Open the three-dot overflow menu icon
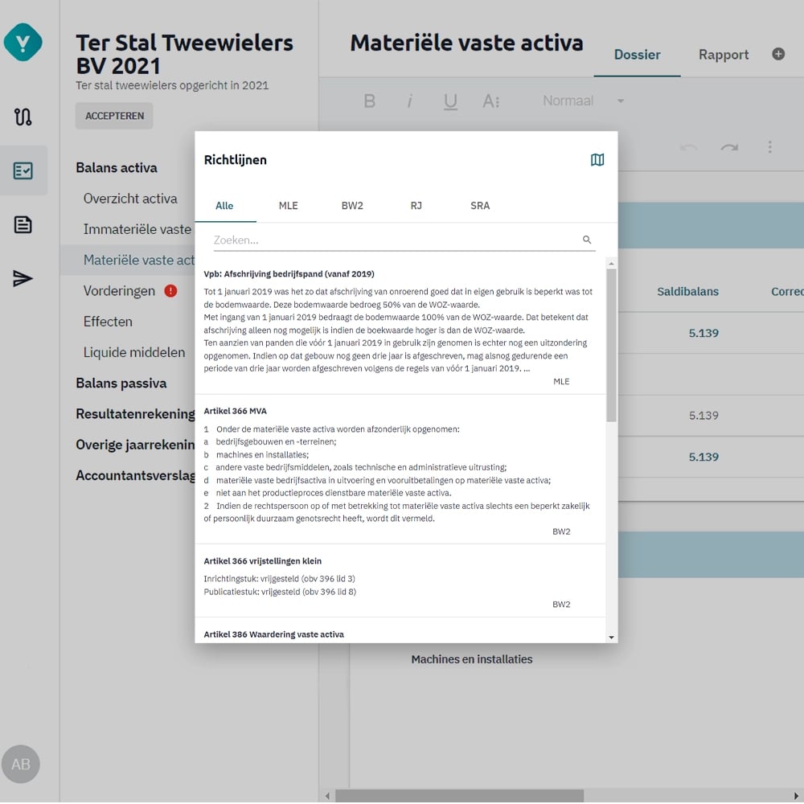The height and width of the screenshot is (804, 804). (769, 148)
